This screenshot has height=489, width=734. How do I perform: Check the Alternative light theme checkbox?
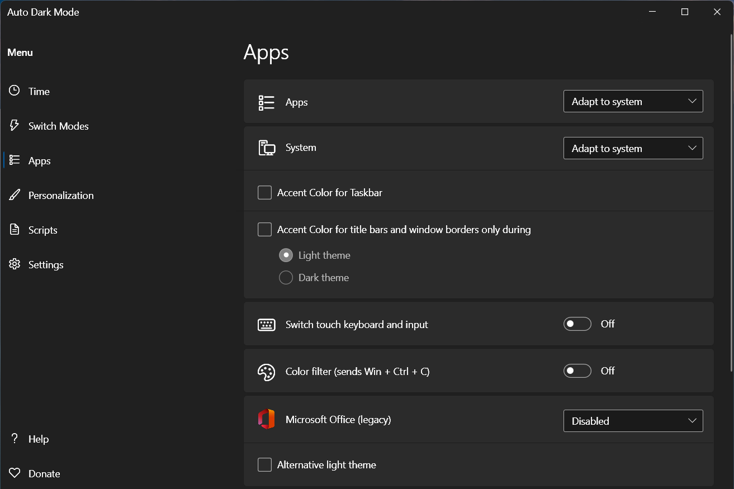coord(264,464)
